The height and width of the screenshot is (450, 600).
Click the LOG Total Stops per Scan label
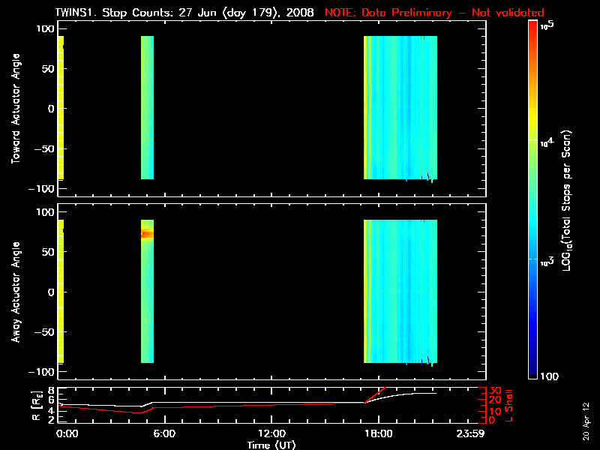[x=568, y=199]
